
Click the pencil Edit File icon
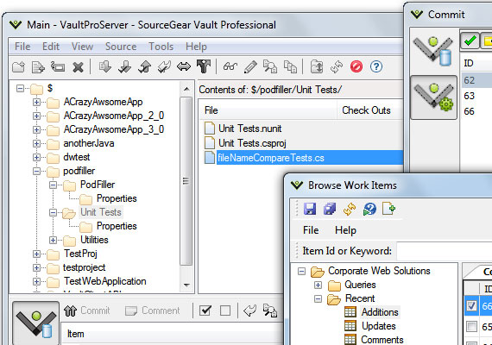click(x=250, y=66)
